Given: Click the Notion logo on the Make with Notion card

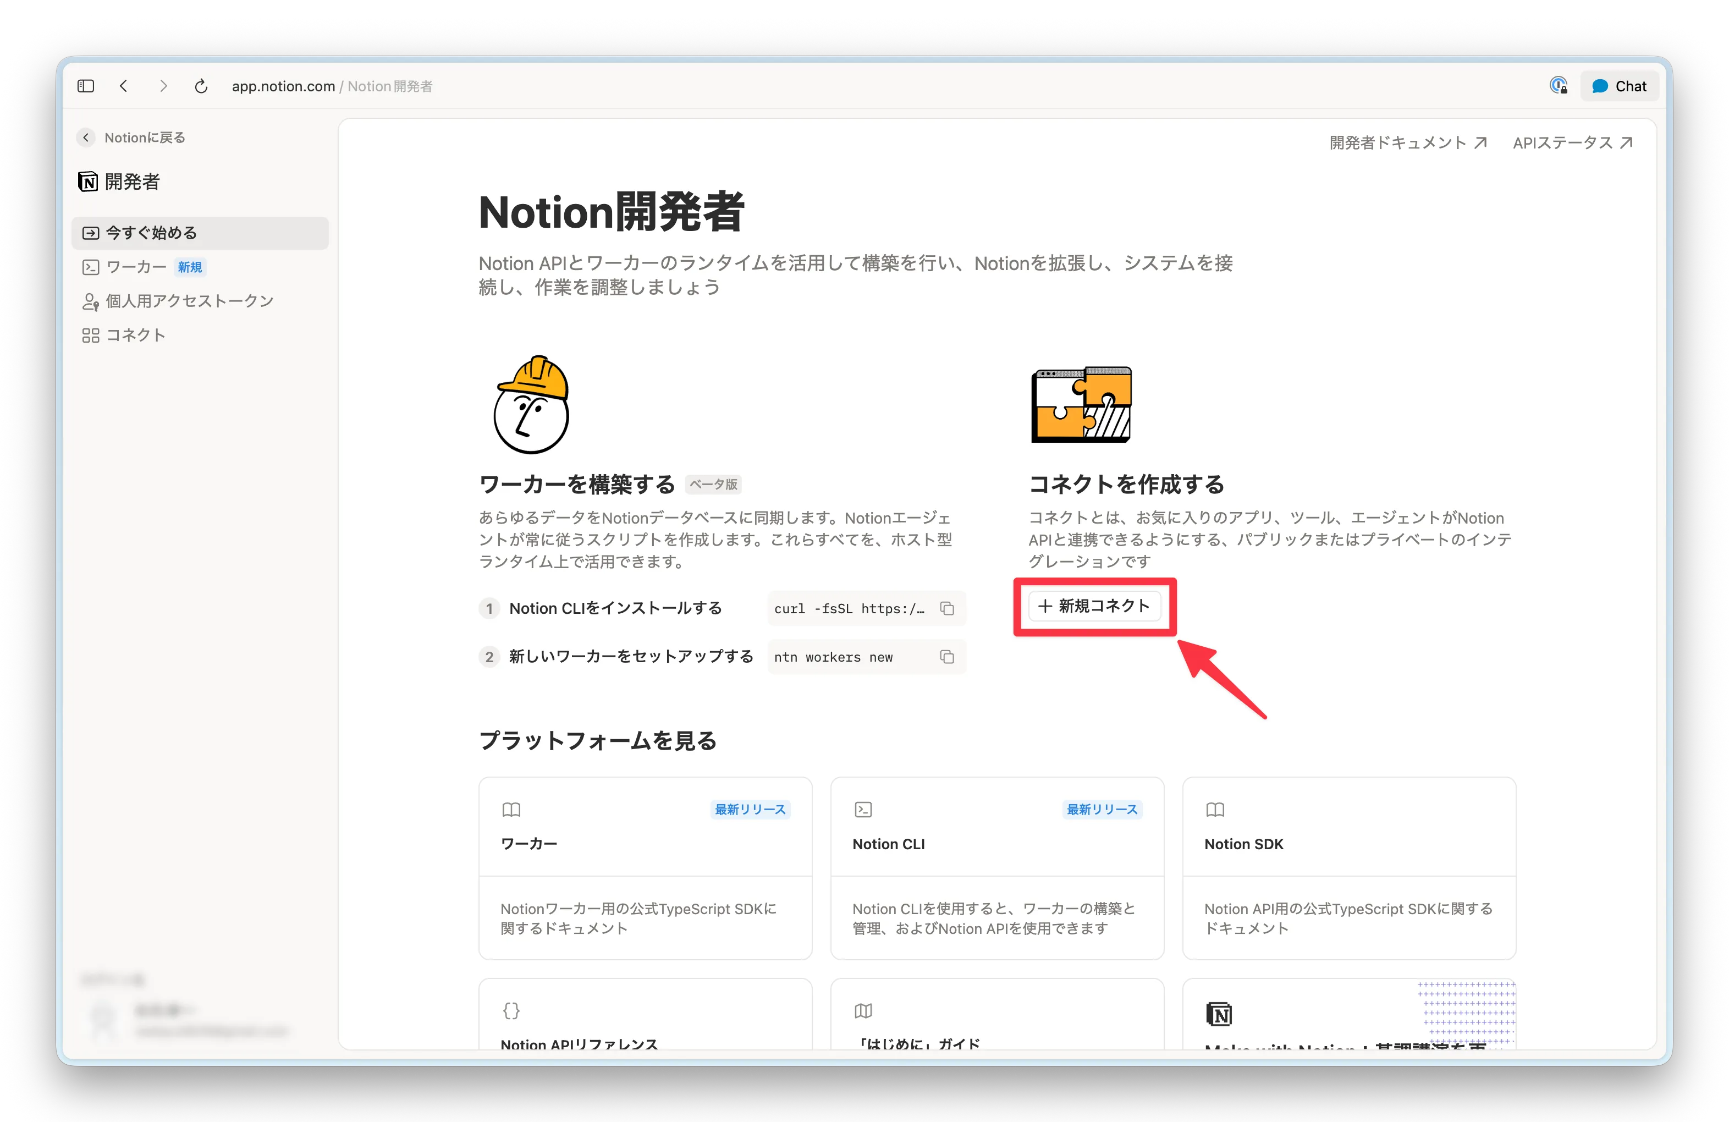Looking at the screenshot, I should coord(1219,1013).
